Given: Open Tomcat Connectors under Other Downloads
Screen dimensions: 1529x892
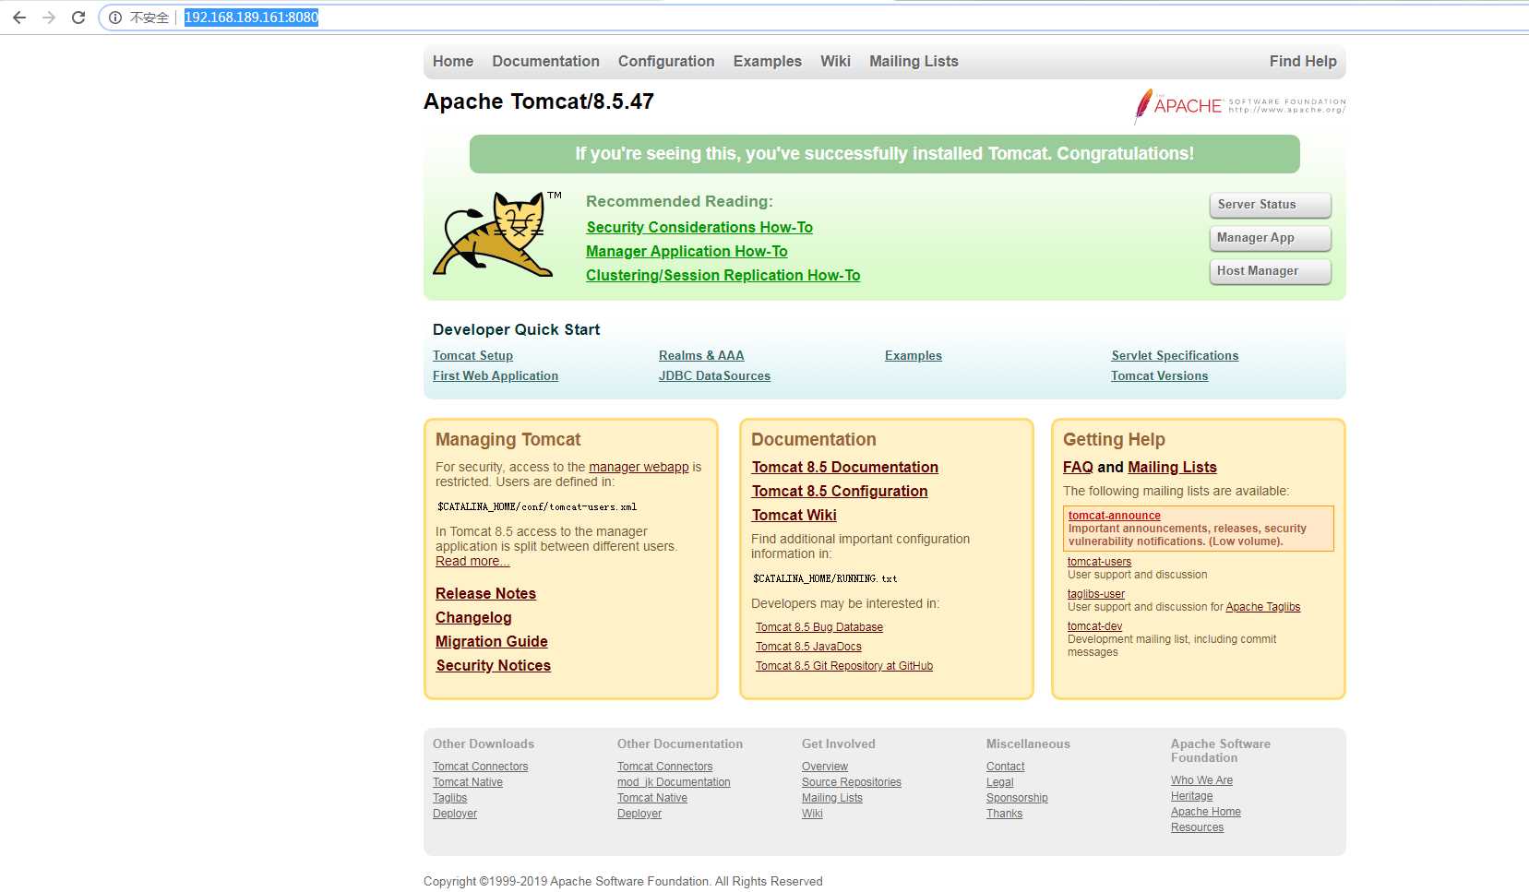Looking at the screenshot, I should [x=480, y=767].
